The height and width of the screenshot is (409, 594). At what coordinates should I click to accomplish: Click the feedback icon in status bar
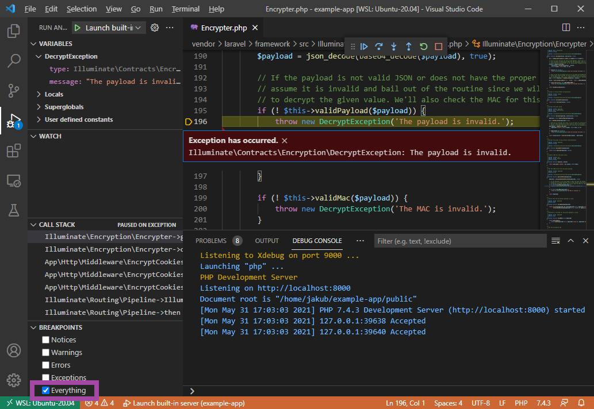coord(564,403)
